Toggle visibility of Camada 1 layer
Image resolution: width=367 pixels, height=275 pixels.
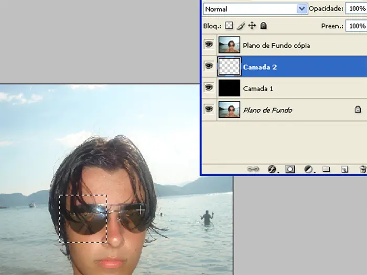[209, 89]
